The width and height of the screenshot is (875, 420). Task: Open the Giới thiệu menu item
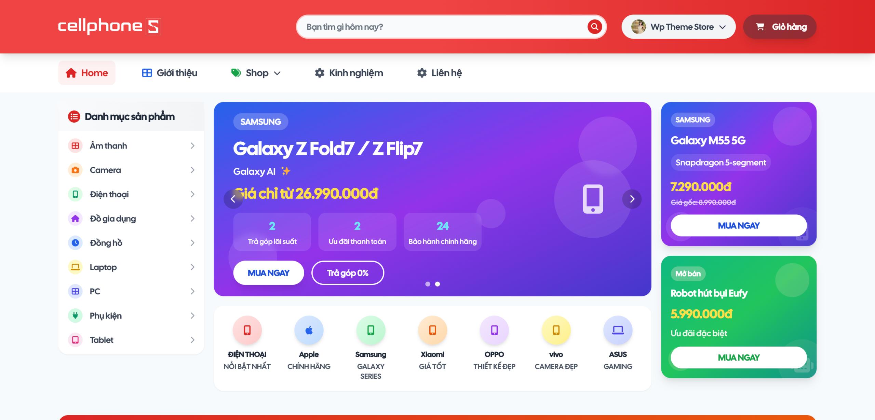coord(170,73)
